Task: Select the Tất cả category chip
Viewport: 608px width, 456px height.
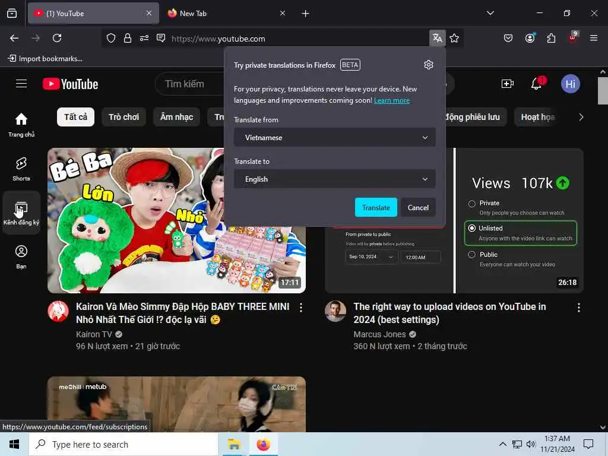Action: [x=75, y=117]
